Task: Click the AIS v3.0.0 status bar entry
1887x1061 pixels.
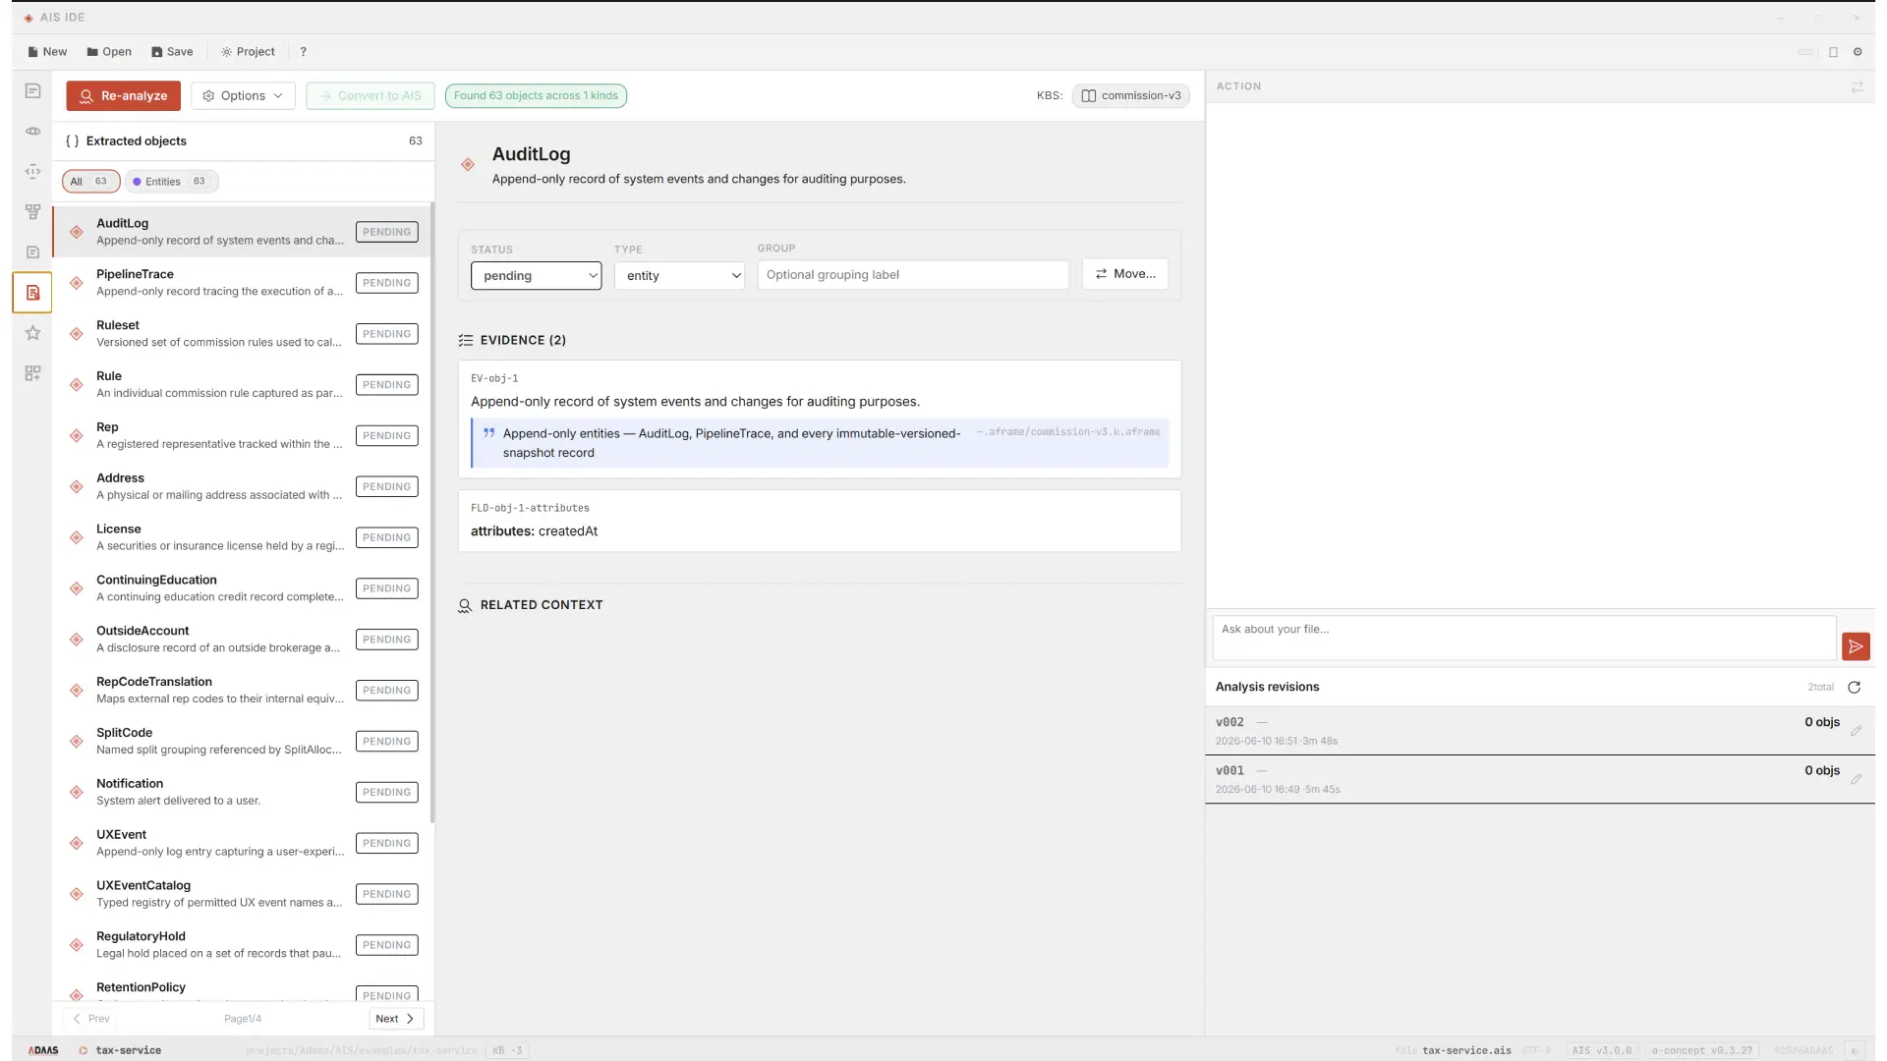Action: [x=1601, y=1051]
